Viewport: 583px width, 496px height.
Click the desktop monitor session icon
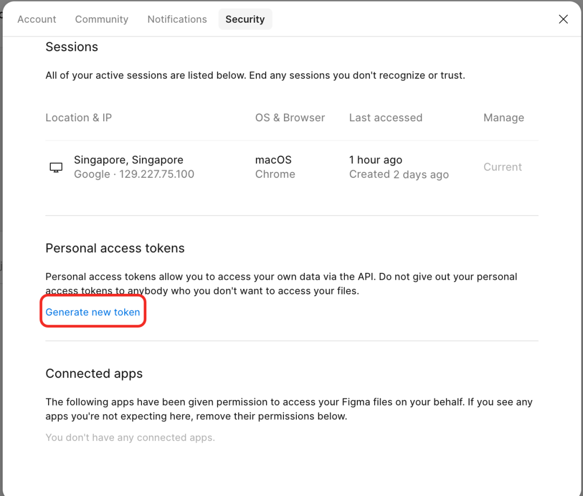[56, 168]
